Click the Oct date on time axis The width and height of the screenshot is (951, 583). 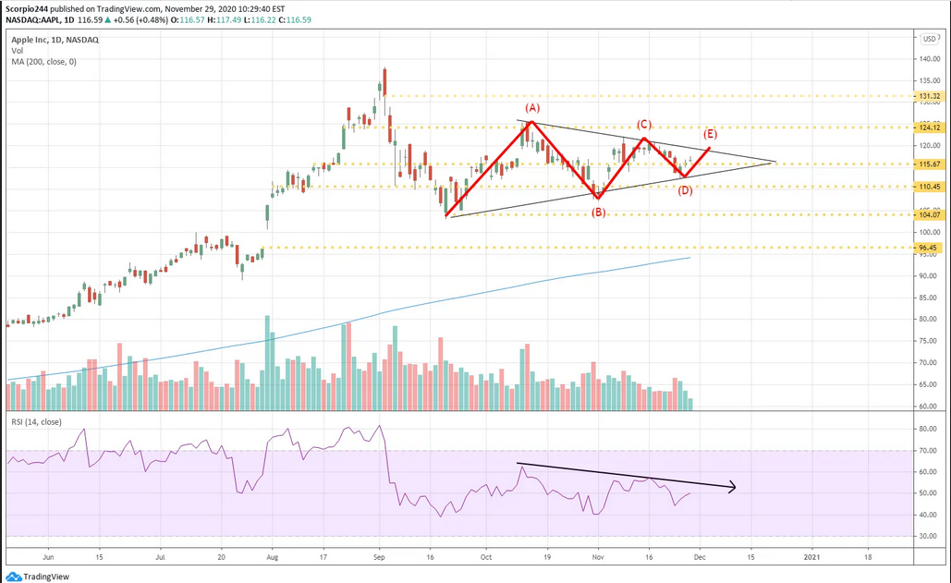[486, 557]
